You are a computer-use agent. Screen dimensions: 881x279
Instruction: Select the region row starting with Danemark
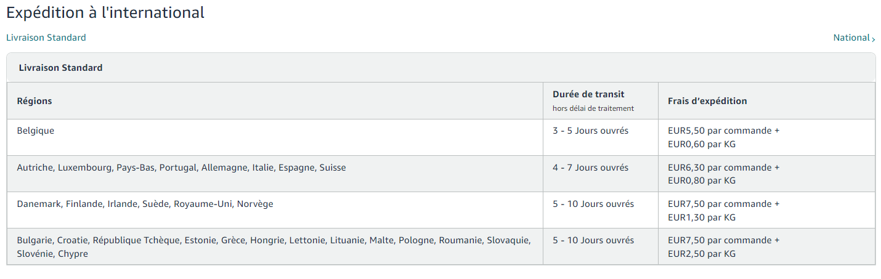[x=145, y=204]
